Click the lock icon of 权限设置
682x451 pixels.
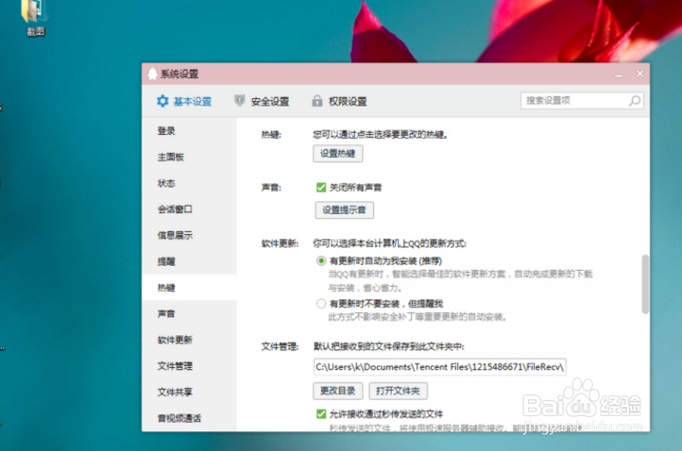coord(317,101)
